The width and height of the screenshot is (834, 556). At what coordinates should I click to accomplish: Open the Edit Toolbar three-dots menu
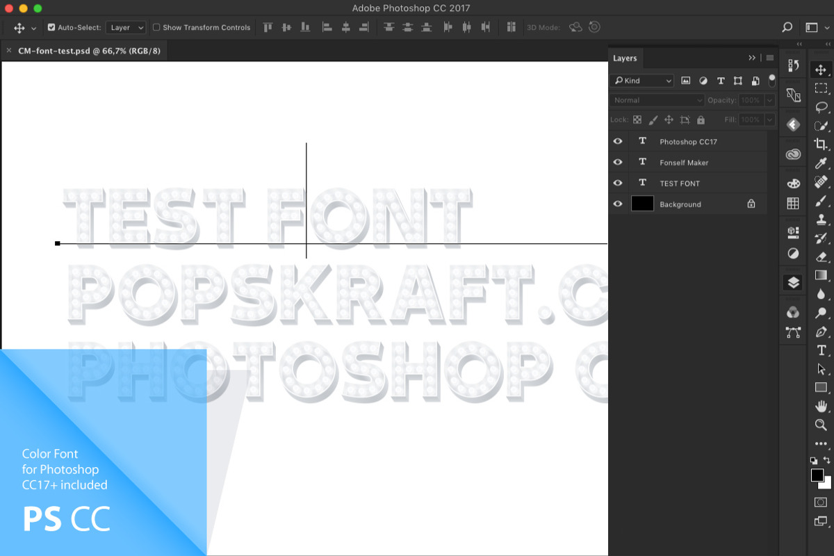point(821,444)
